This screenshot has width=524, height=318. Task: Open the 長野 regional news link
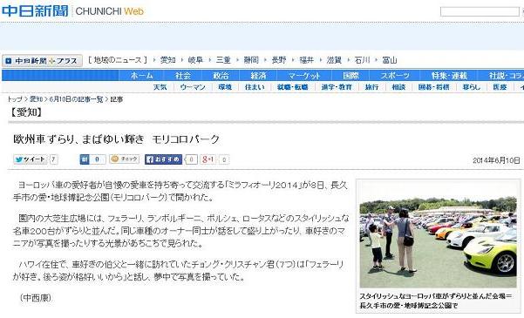click(x=279, y=60)
